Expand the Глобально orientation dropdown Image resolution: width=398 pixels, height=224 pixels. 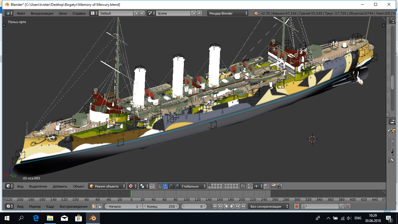click(193, 186)
